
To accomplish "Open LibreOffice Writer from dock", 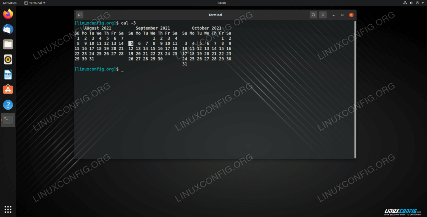I will [8, 75].
